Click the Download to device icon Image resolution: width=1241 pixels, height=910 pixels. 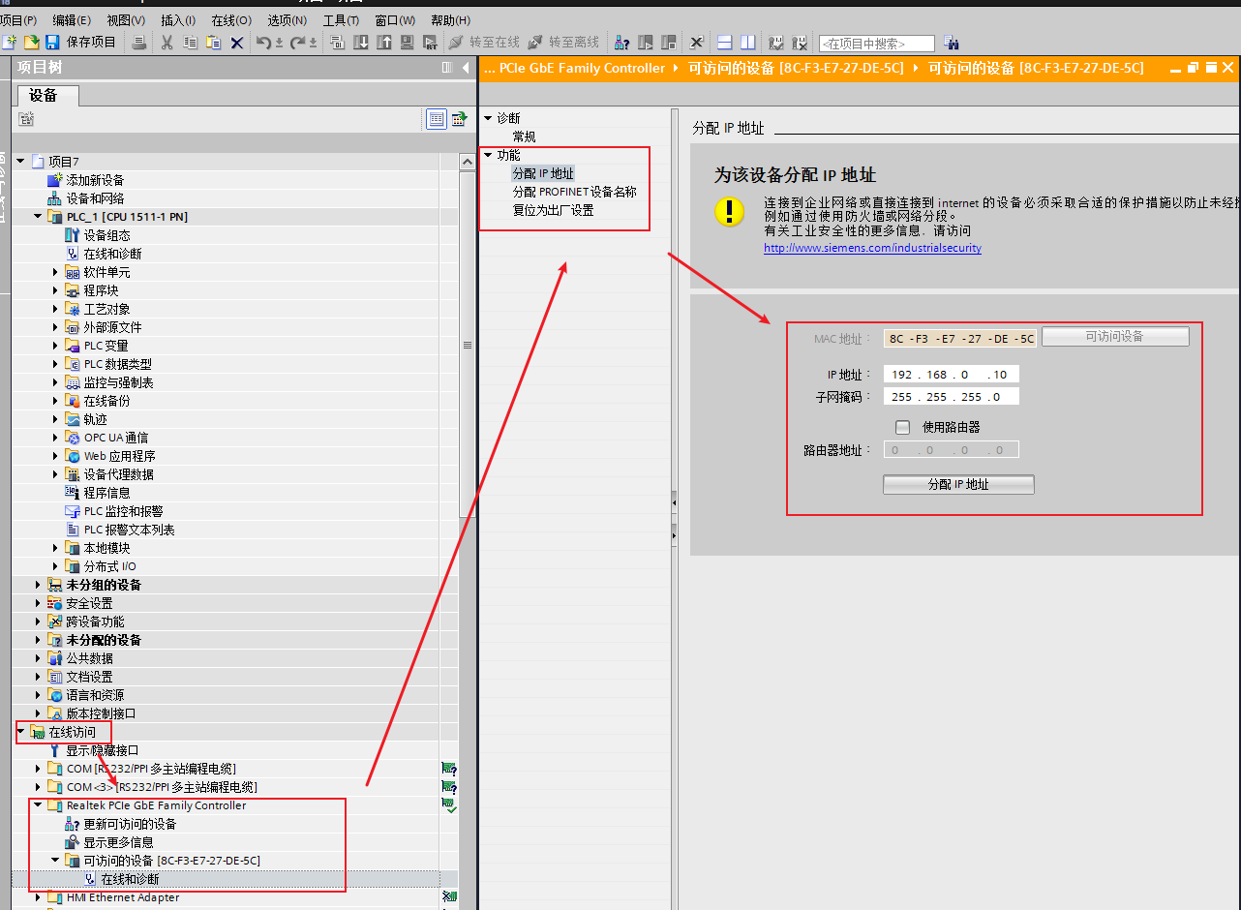pyautogui.click(x=360, y=42)
